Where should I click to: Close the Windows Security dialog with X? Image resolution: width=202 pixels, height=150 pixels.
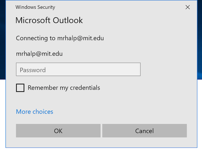[188, 7]
